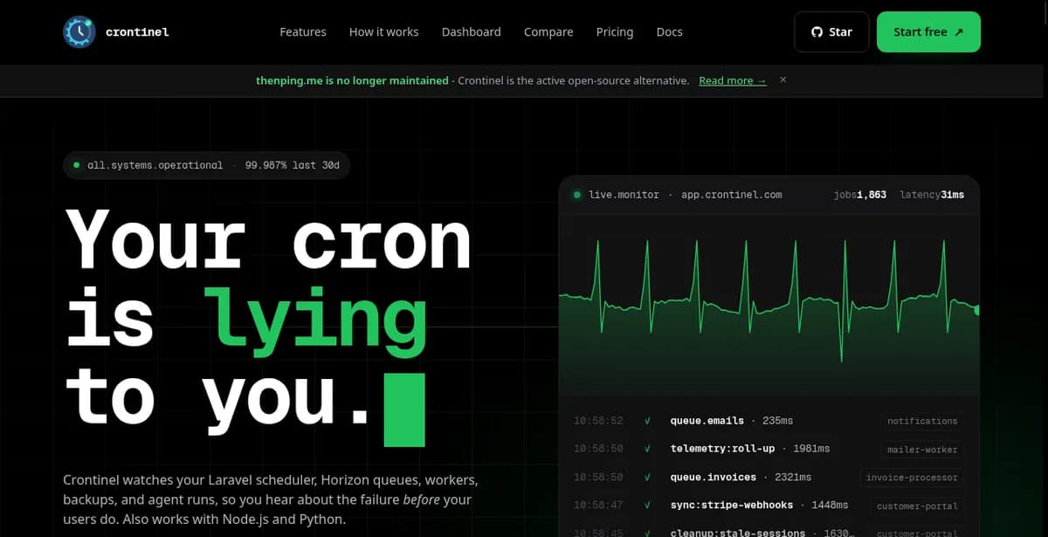Click the check mark beside telemetry:roll-up
Screen dimensions: 1048x537
pos(647,449)
